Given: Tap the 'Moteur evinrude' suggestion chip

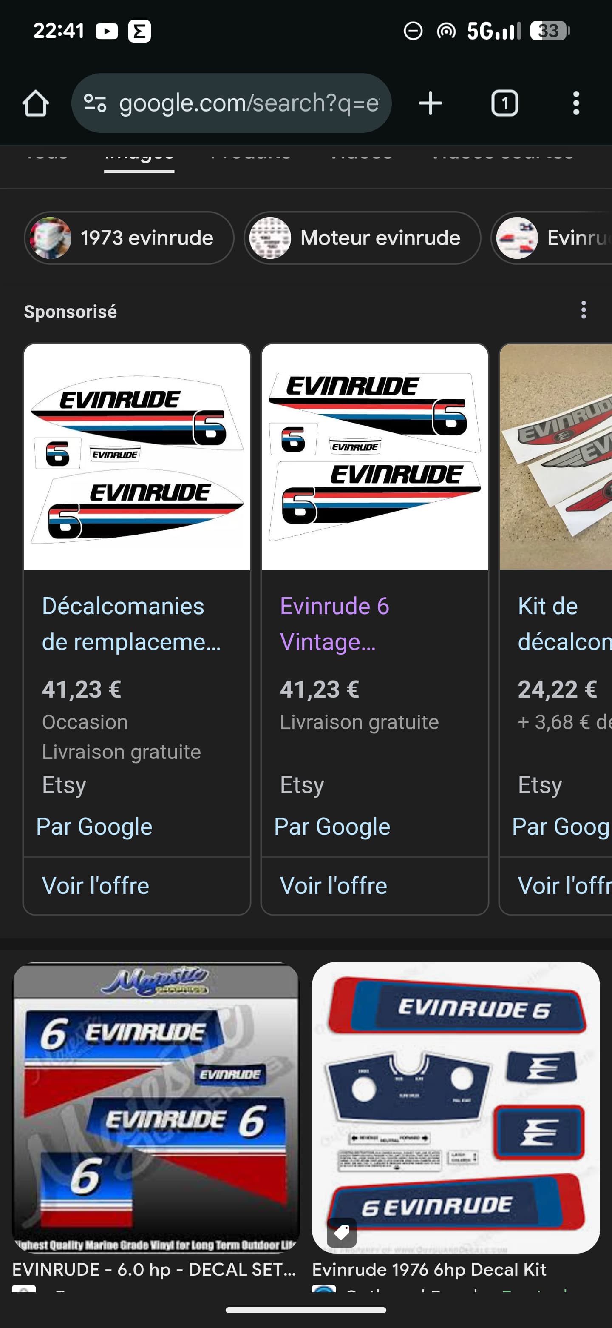Looking at the screenshot, I should [x=363, y=238].
